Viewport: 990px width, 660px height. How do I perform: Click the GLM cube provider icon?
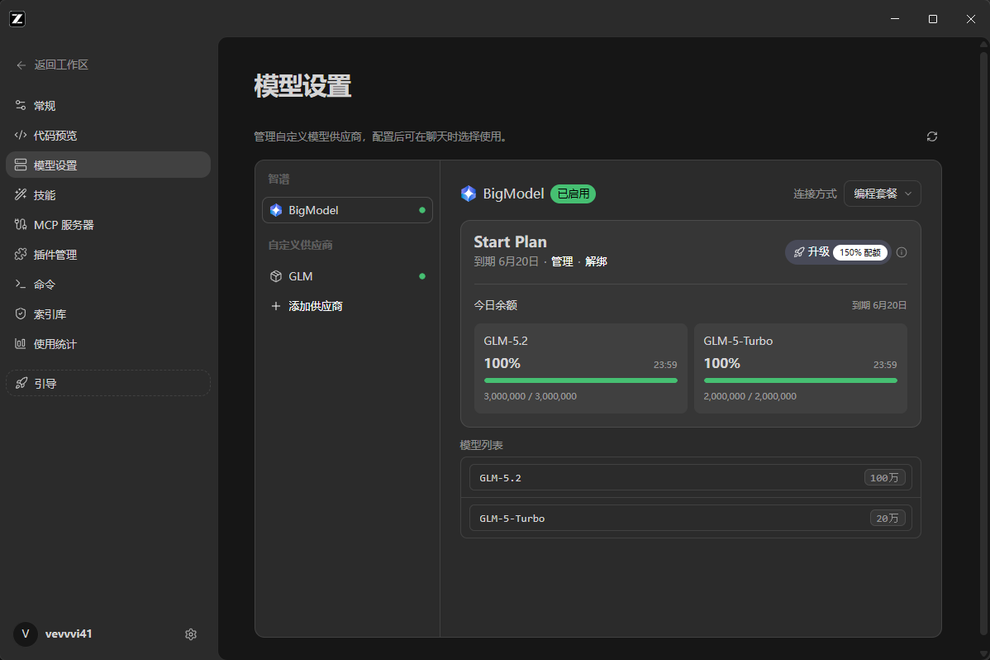(x=276, y=276)
